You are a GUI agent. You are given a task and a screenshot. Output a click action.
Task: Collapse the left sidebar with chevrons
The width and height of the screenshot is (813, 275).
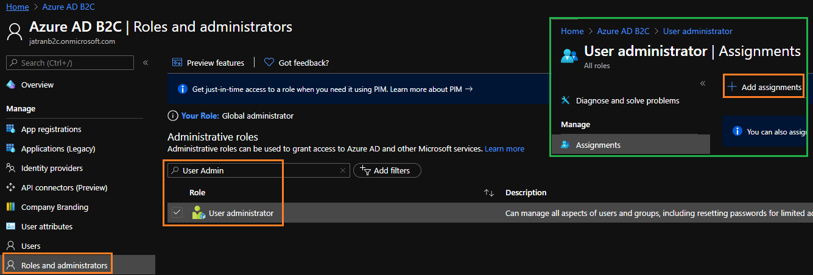coord(146,63)
